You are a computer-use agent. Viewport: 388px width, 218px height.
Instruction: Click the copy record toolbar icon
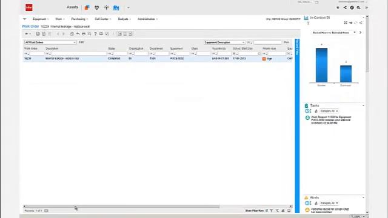click(x=72, y=34)
